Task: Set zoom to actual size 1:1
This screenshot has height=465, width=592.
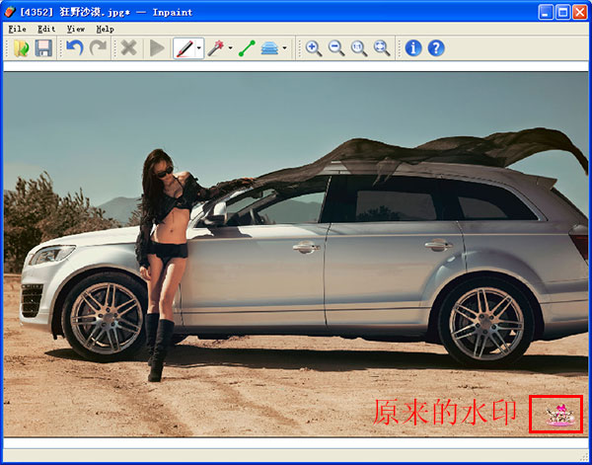Action: (359, 48)
